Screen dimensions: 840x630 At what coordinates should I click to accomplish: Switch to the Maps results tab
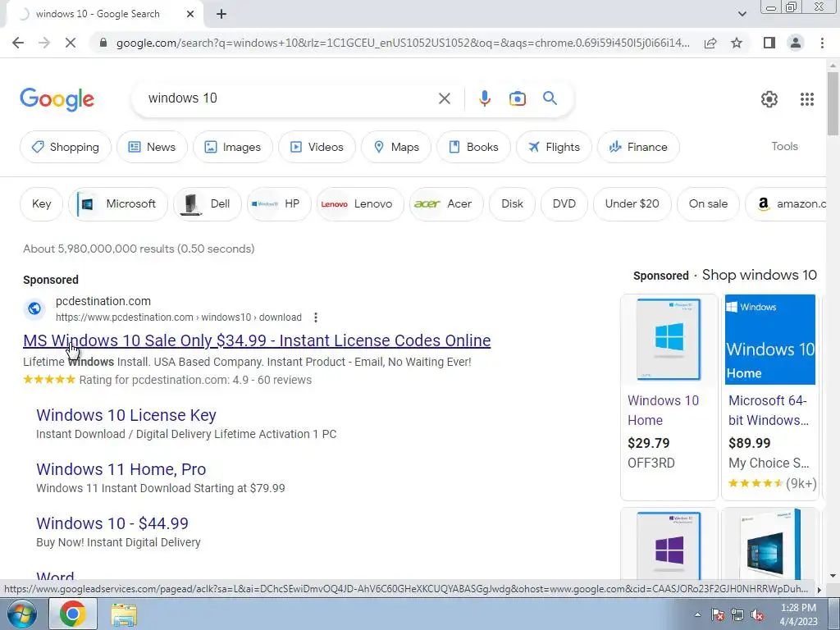click(x=396, y=147)
